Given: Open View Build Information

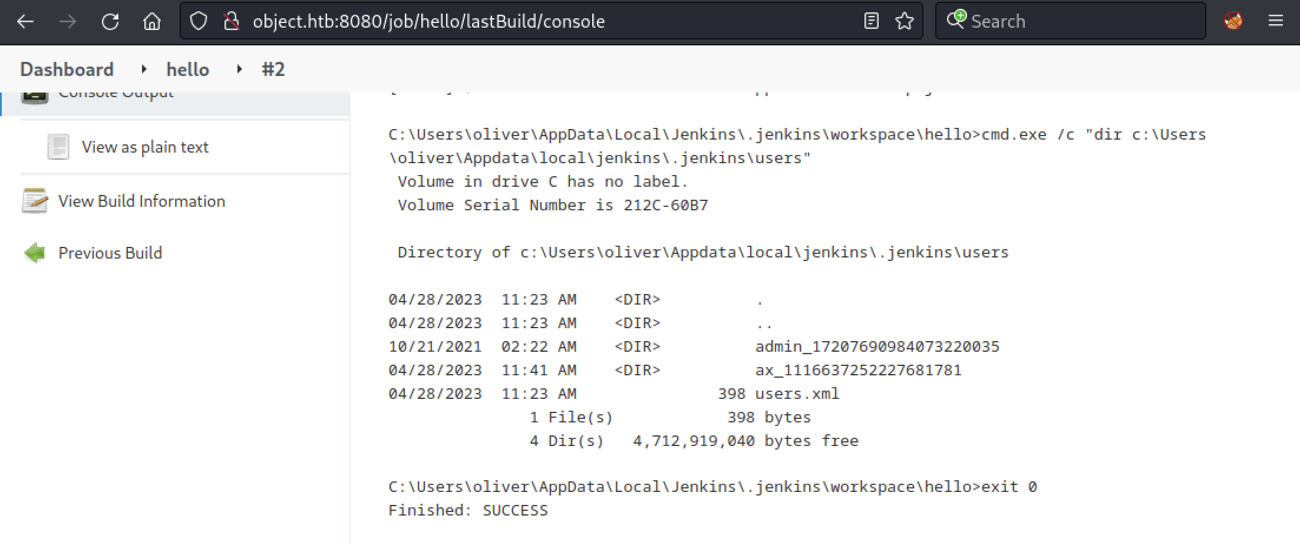Looking at the screenshot, I should [x=141, y=202].
